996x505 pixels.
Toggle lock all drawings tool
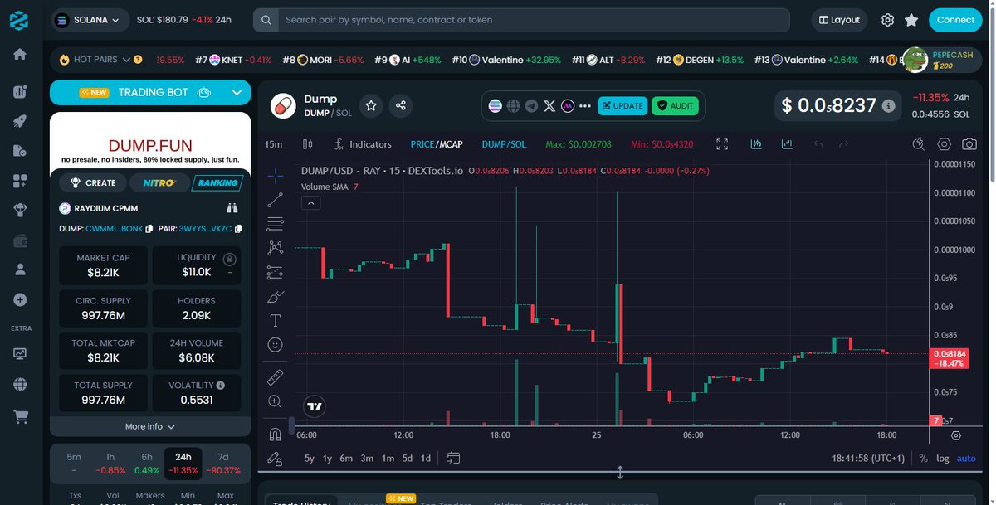click(x=276, y=458)
